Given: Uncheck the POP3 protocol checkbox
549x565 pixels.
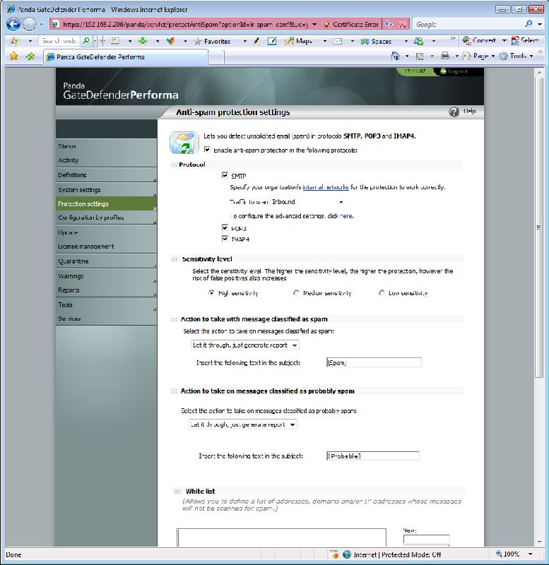Looking at the screenshot, I should tap(225, 227).
